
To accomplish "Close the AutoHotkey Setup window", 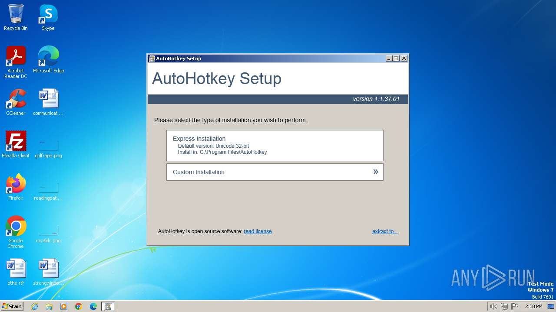I will click(x=404, y=58).
